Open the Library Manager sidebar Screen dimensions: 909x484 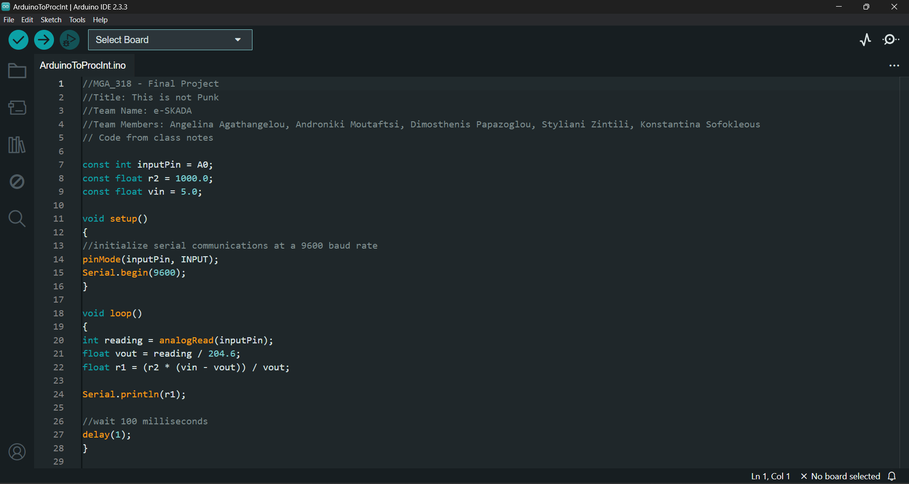click(x=17, y=145)
